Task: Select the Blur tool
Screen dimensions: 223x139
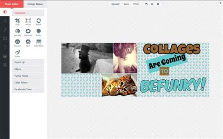Action: click(28, 43)
